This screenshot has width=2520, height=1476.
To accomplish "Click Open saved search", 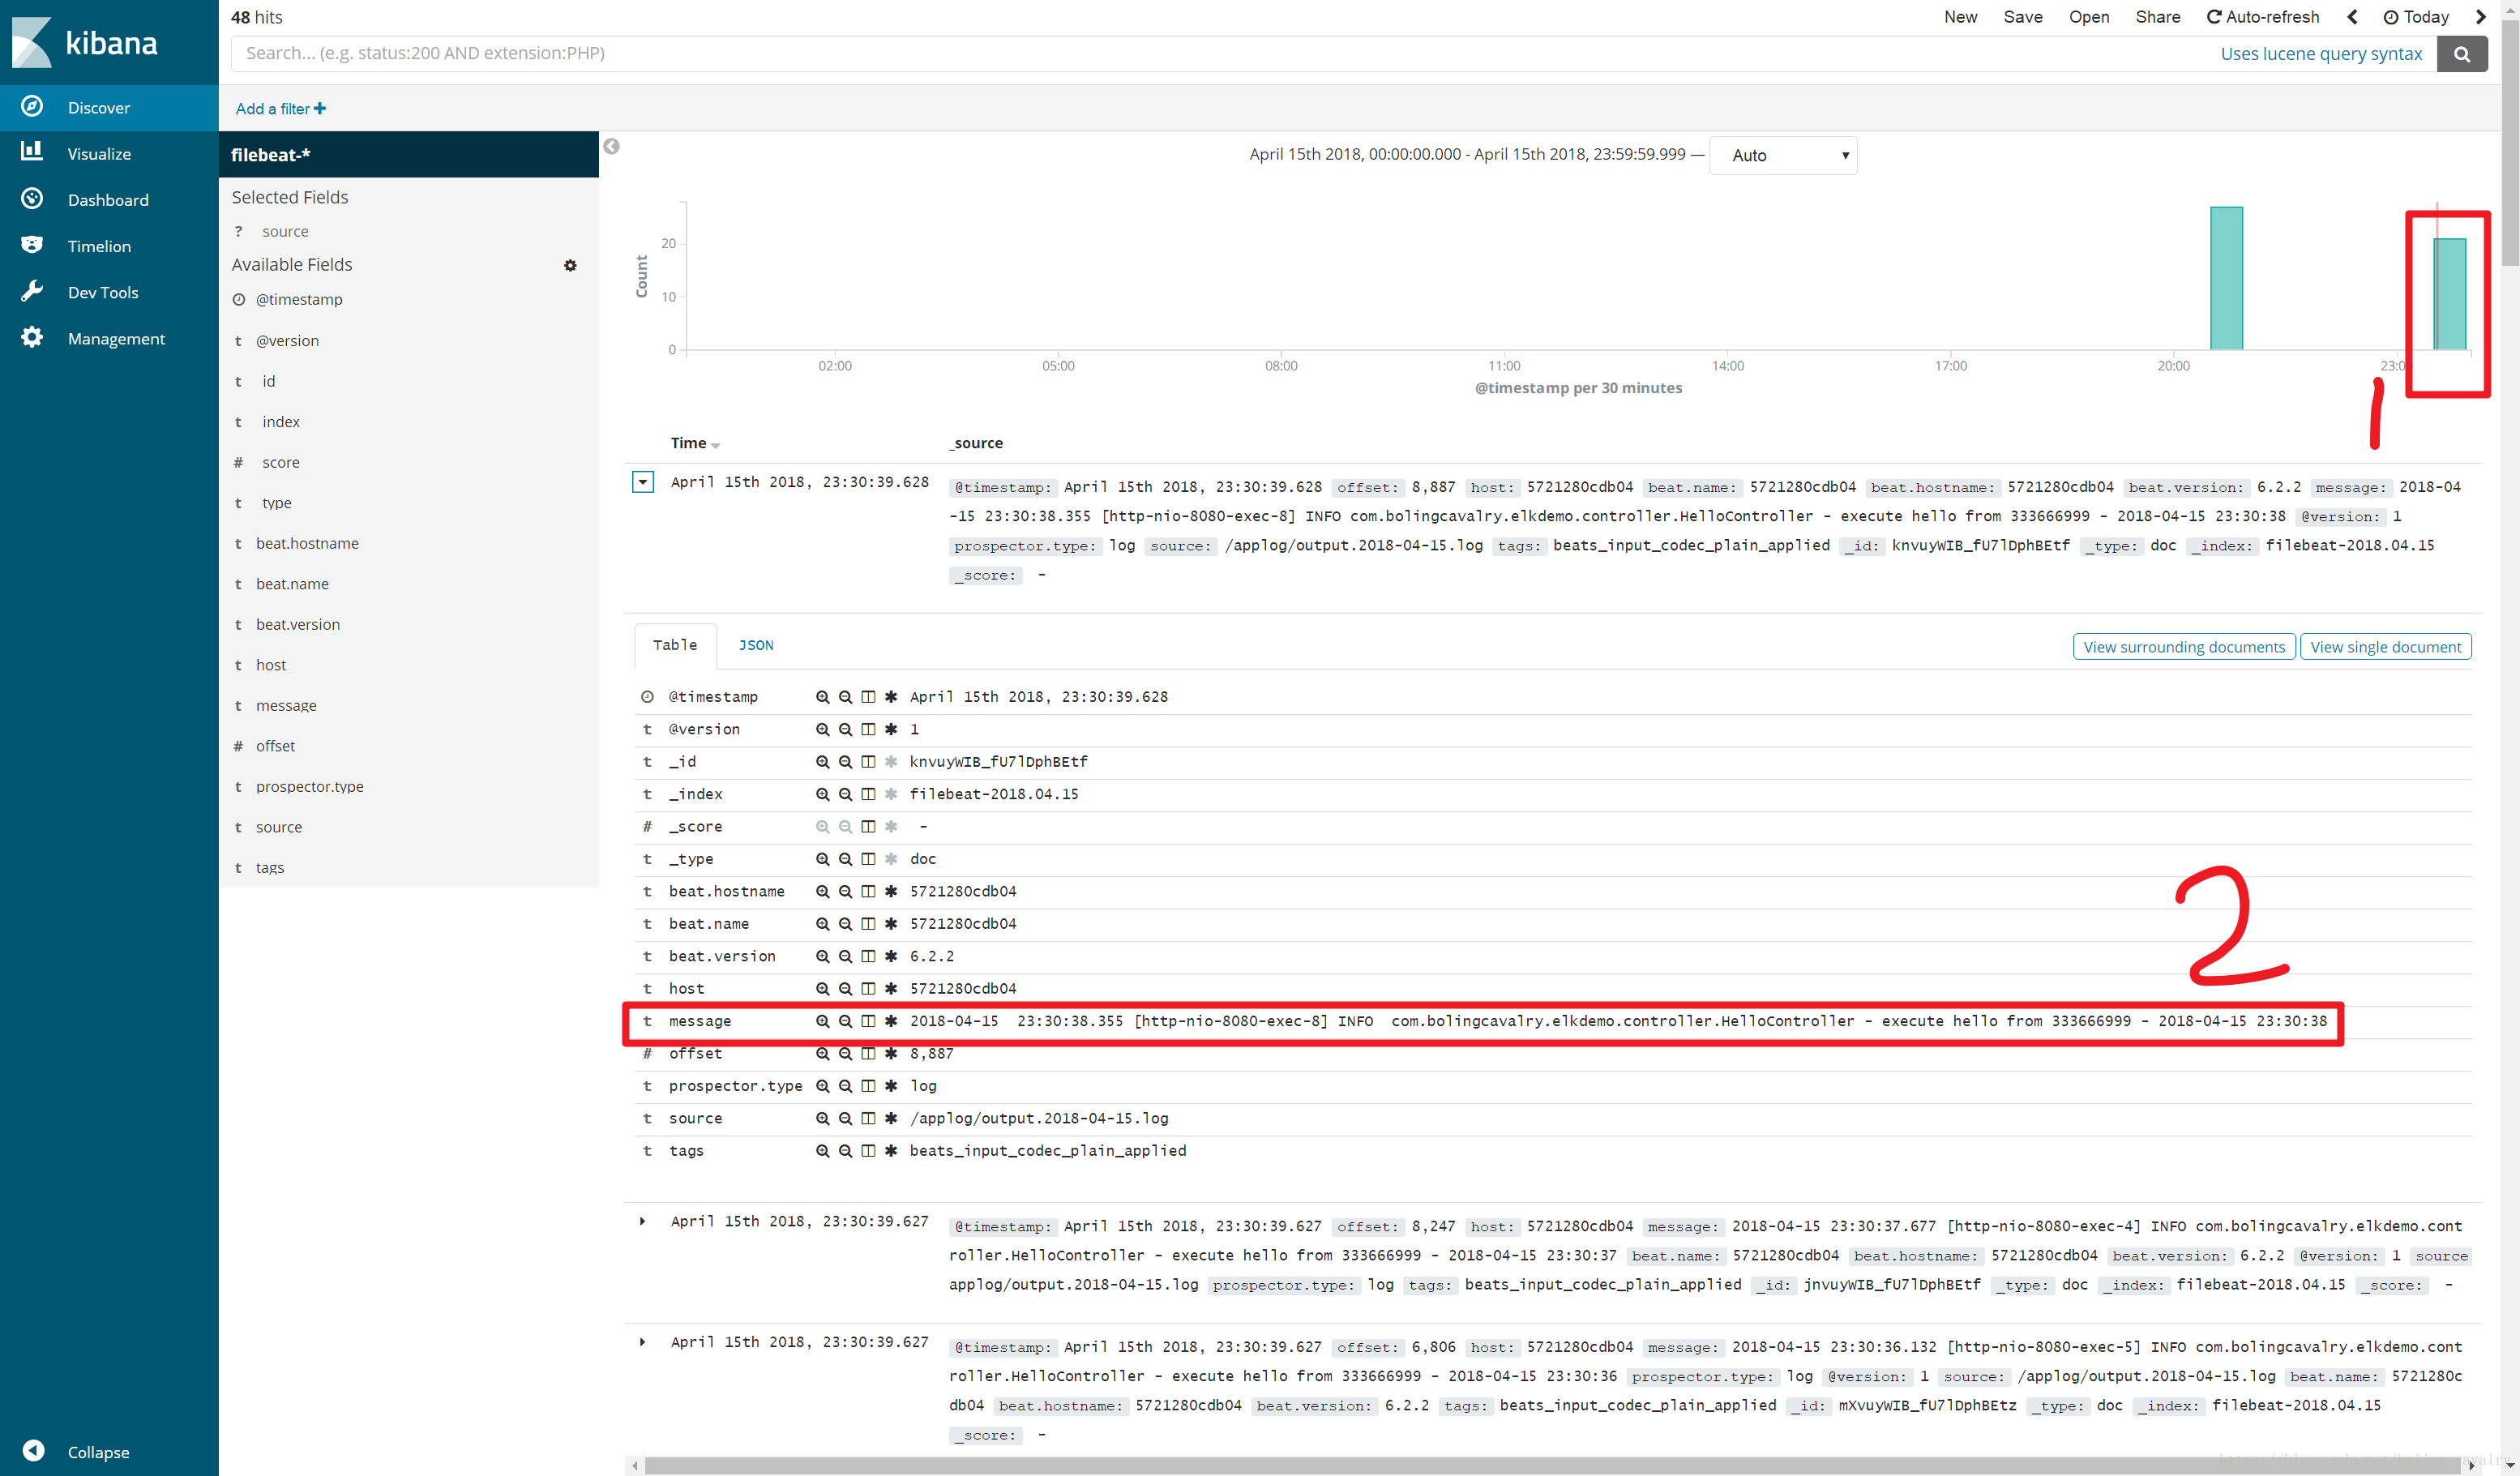I will tap(2088, 17).
